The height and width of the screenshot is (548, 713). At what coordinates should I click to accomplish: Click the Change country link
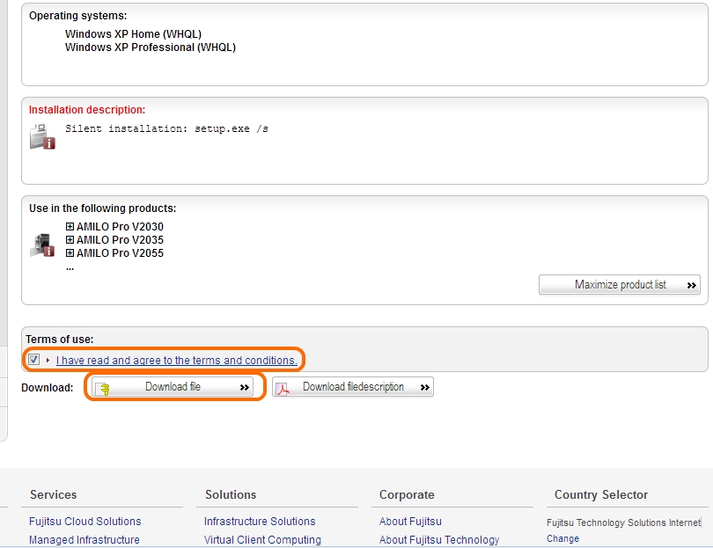coord(562,538)
